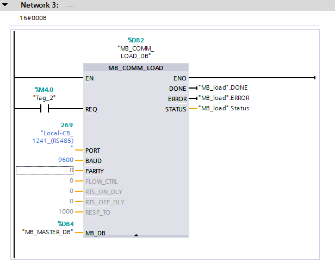Click the RESP_TO parameter label
Screen dimensions: 335x263
(98, 212)
